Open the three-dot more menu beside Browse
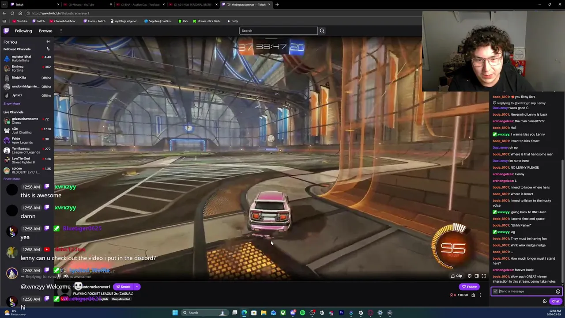Viewport: 565px width, 318px height. pos(61,31)
